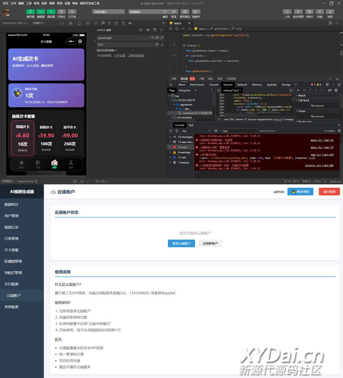Open the 小程序模式 mode dropdown
343x378 pixels.
pos(108,12)
